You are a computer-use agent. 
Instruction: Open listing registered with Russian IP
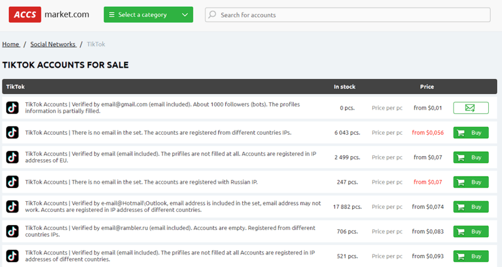tap(141, 182)
